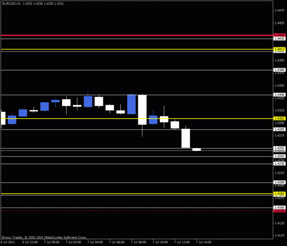The image size is (287, 246).
Task: Click the 7 Jul 02:00 time label
Action: tap(73, 242)
